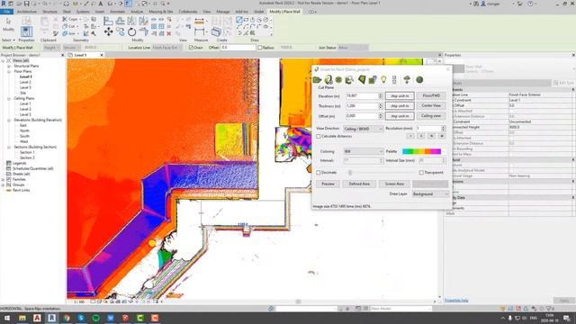Click the Decimate slider handle
The height and width of the screenshot is (324, 576).
(x=350, y=172)
